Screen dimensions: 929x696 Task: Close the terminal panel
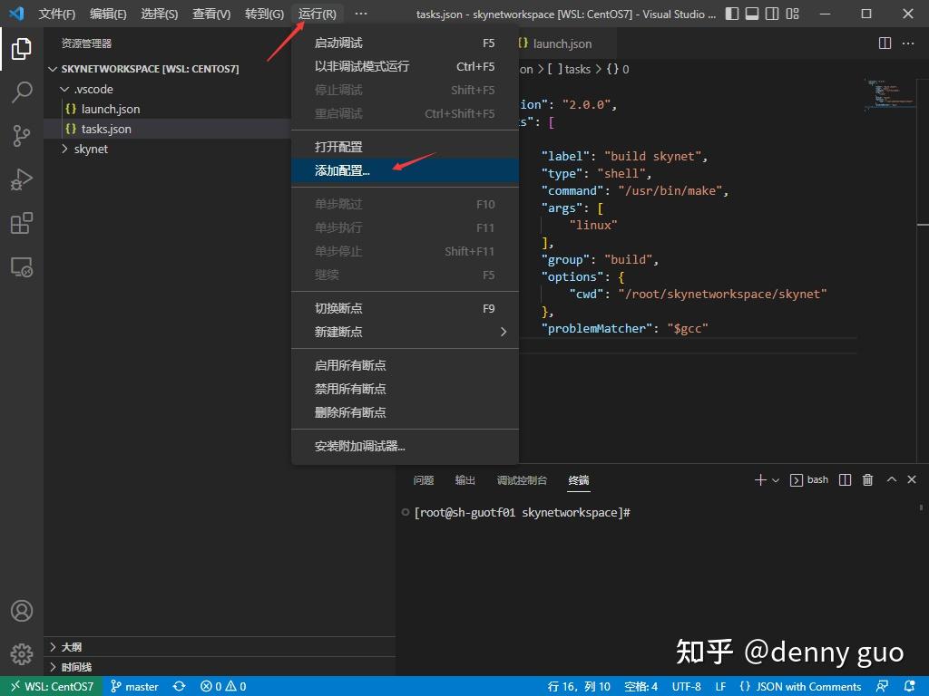(x=912, y=479)
